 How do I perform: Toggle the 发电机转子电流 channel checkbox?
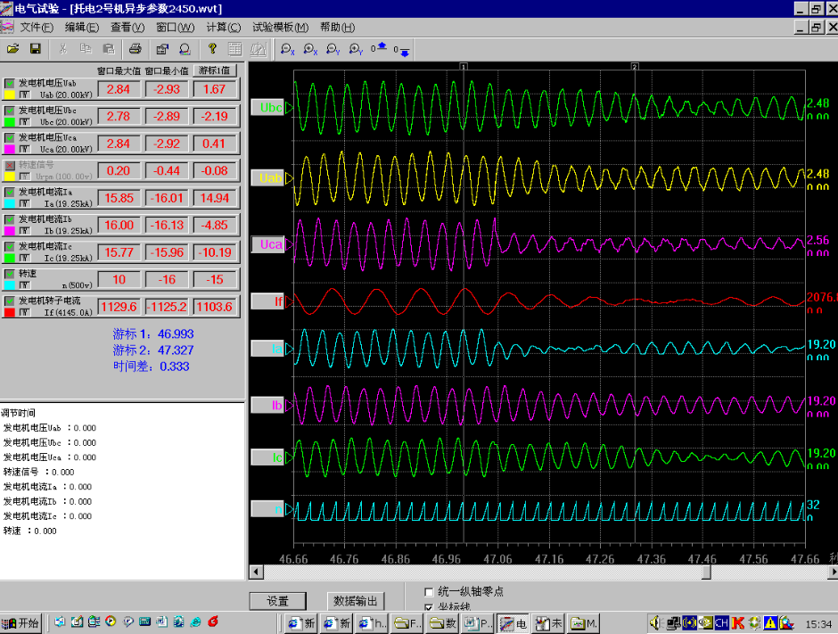click(x=10, y=301)
